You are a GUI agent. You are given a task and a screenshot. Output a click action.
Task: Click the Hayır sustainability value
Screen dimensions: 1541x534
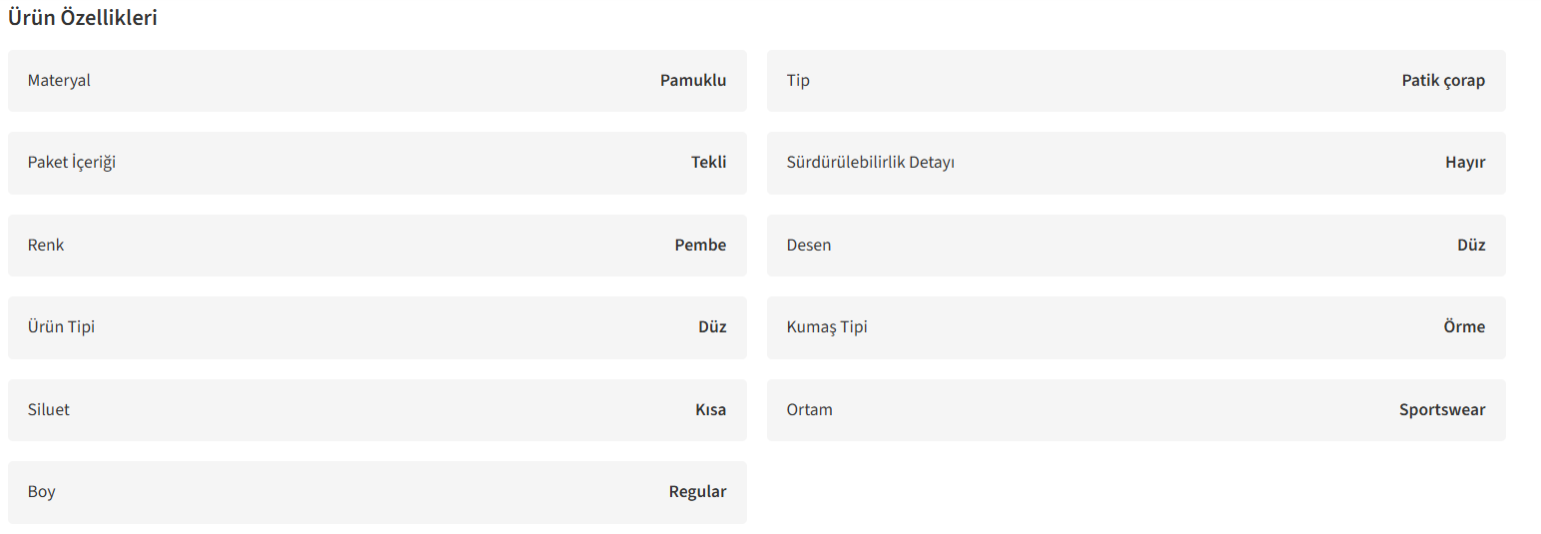tap(1465, 163)
